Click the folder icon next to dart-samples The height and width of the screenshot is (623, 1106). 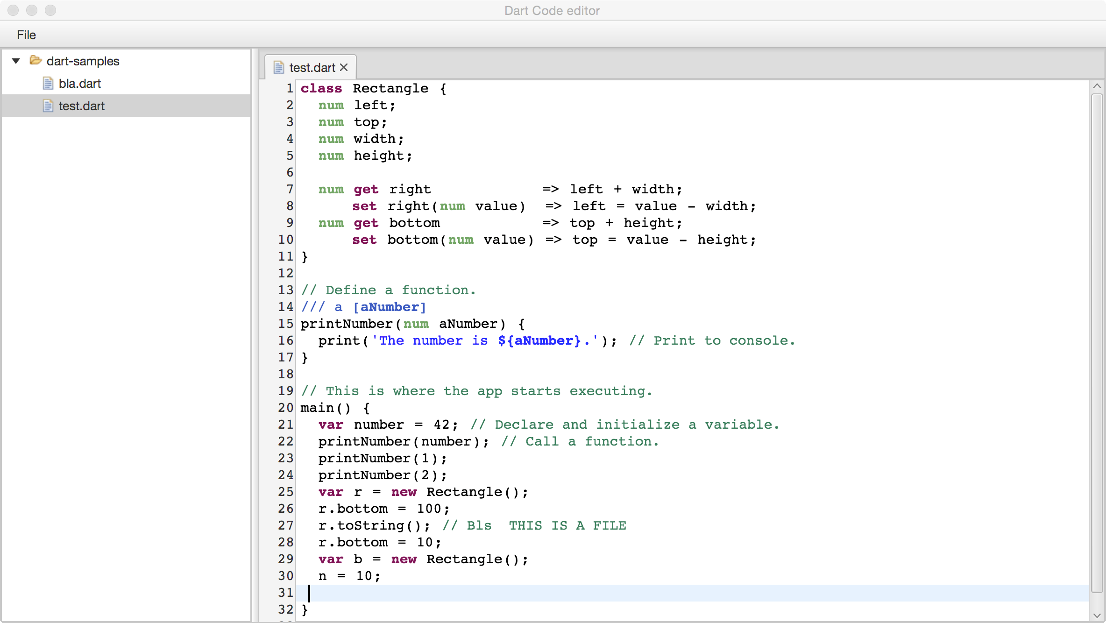click(35, 61)
